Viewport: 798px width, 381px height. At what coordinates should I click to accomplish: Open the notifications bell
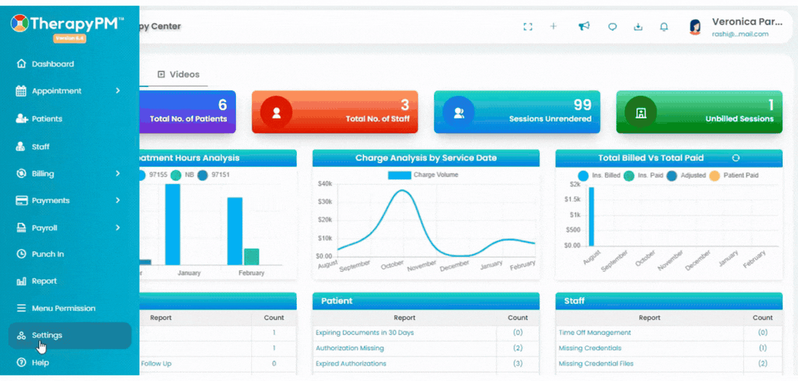[x=664, y=27]
